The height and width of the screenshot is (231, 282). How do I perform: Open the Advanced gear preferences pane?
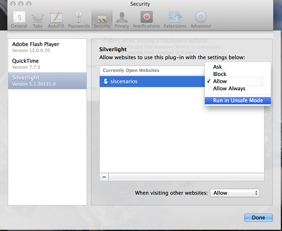201,19
